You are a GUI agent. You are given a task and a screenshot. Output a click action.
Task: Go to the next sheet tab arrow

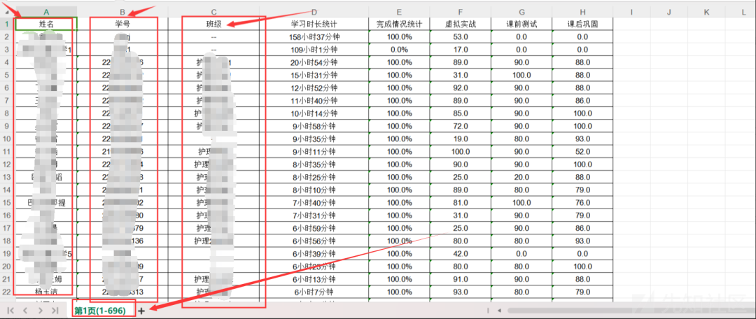[41, 311]
